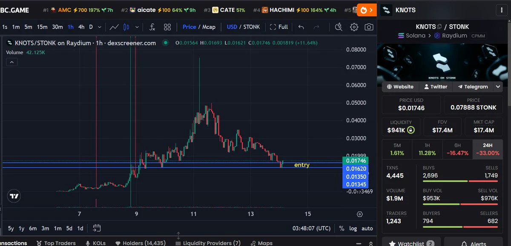Toggle log scale mode

(x=353, y=229)
